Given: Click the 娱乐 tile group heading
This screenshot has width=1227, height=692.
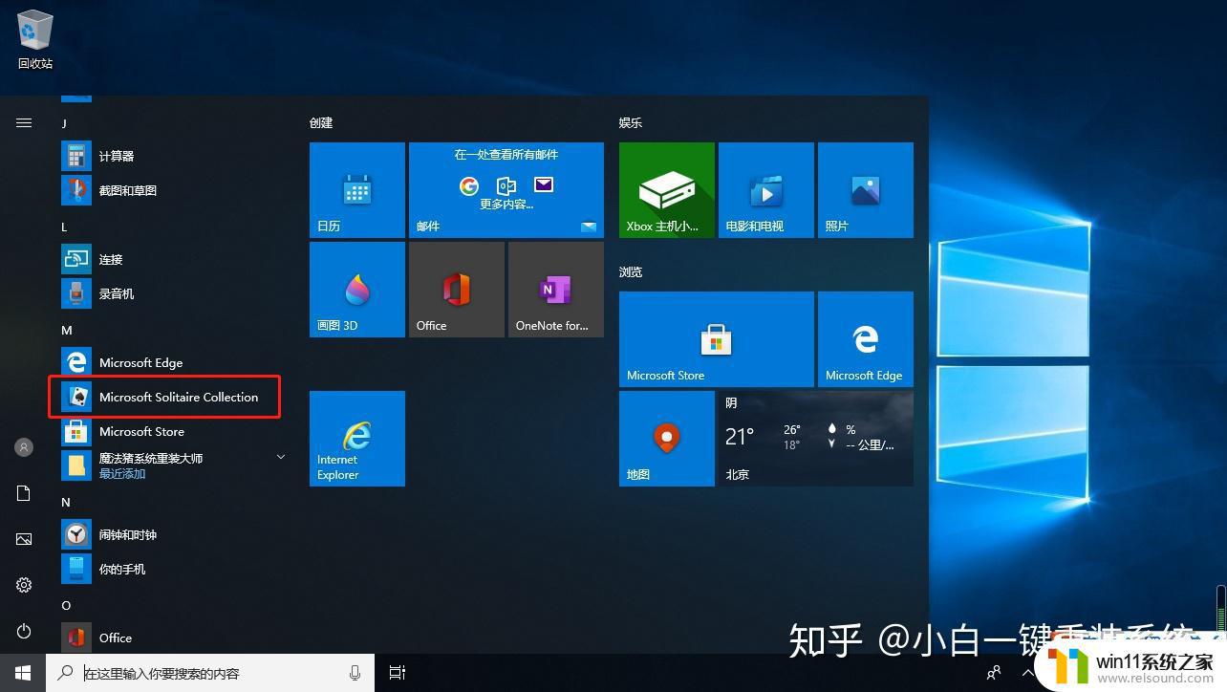Looking at the screenshot, I should tap(631, 123).
